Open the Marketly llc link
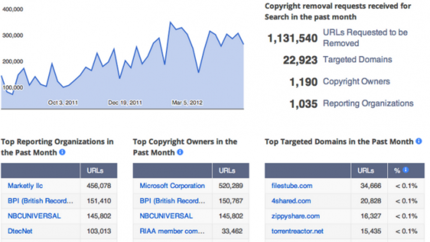430x242 pixels. tap(25, 186)
